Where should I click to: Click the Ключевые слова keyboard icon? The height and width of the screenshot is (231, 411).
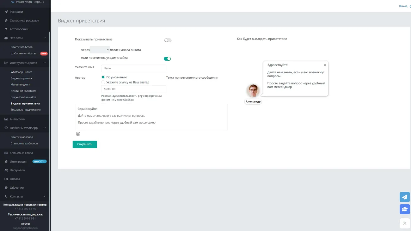click(x=6, y=153)
